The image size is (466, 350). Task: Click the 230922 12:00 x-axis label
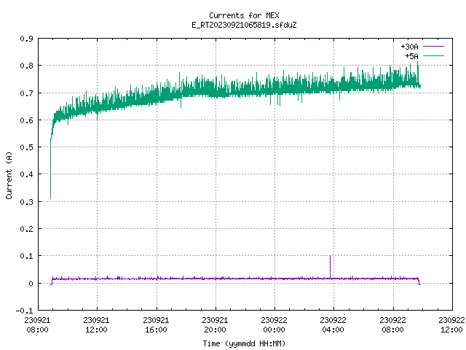click(x=451, y=325)
